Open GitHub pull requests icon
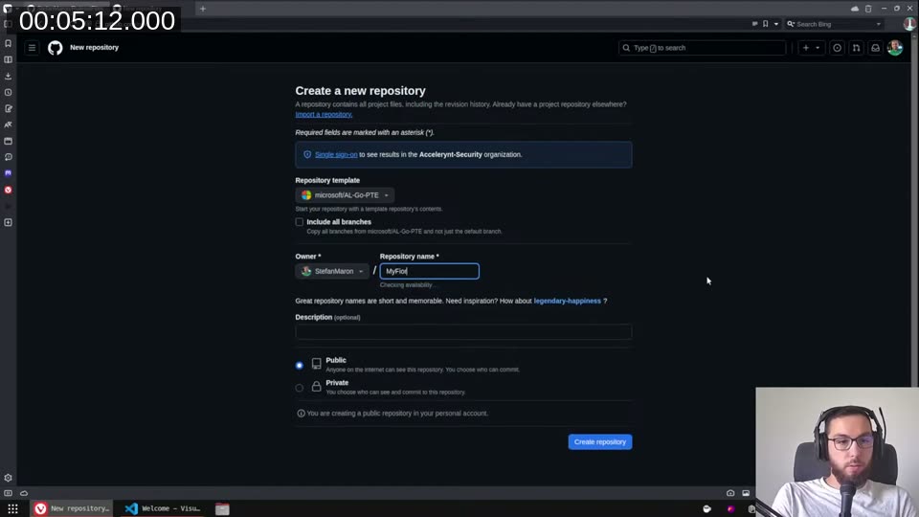This screenshot has width=919, height=517. (856, 48)
